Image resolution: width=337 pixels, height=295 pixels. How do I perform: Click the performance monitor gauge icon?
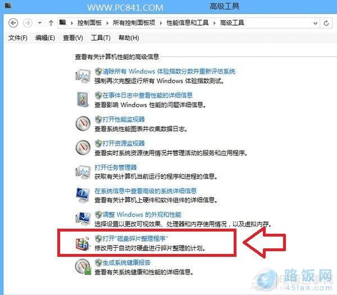point(83,124)
